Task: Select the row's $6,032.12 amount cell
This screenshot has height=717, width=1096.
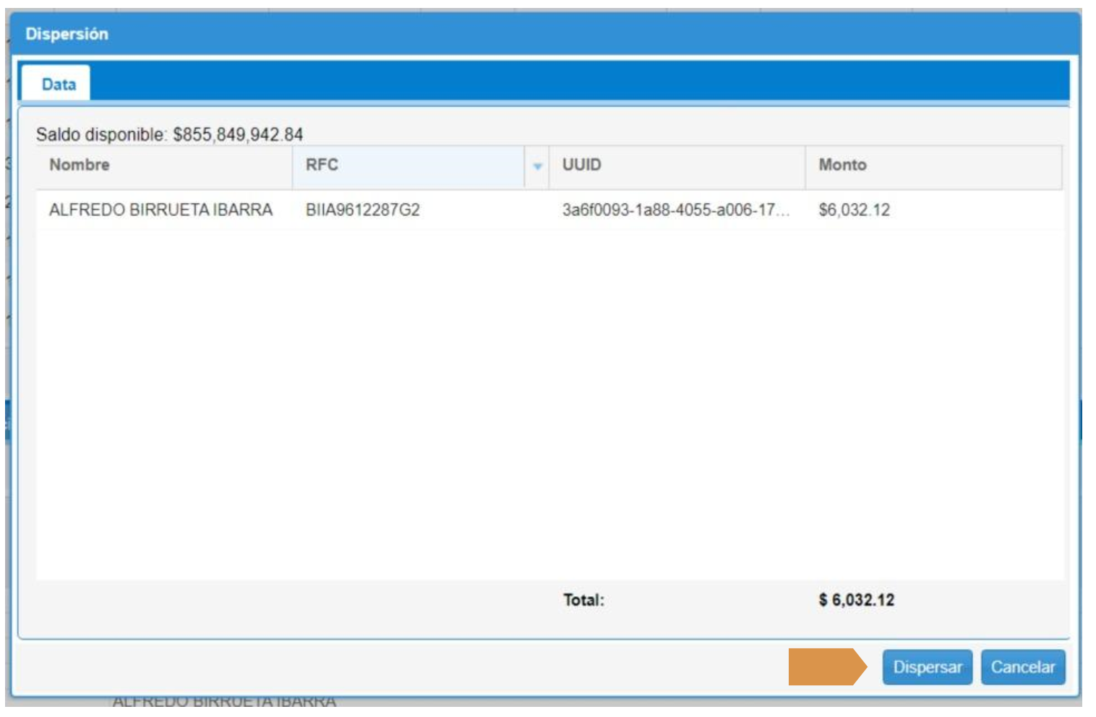Action: pos(854,210)
